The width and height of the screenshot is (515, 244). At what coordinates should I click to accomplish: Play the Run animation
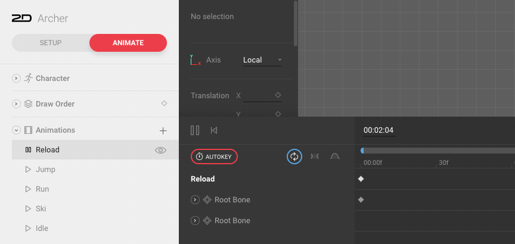click(28, 189)
